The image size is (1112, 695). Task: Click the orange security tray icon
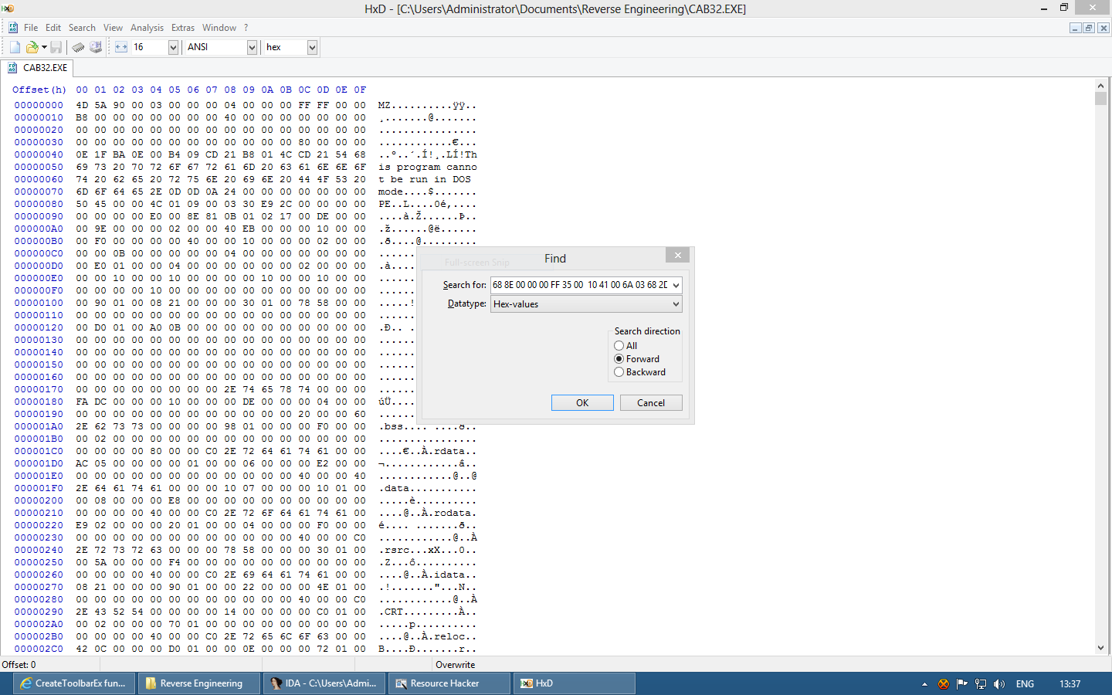click(x=943, y=684)
